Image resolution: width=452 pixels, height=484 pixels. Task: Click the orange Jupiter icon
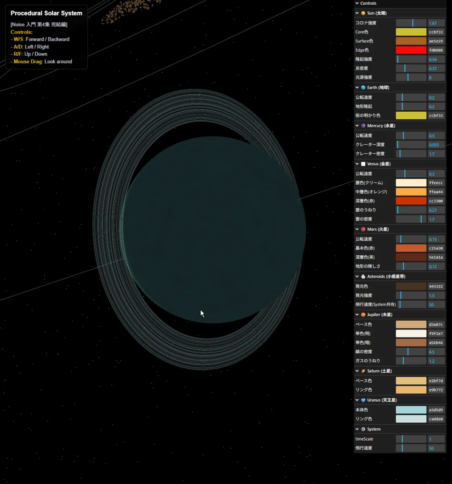363,315
